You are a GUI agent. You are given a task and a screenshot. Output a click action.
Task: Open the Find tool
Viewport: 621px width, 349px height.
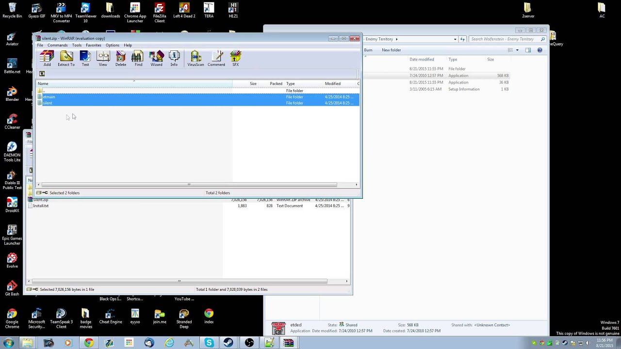pyautogui.click(x=138, y=59)
